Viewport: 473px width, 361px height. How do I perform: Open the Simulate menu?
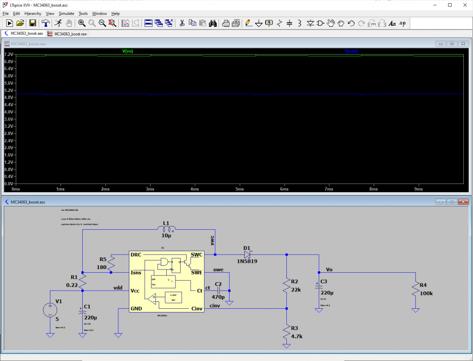click(x=67, y=13)
